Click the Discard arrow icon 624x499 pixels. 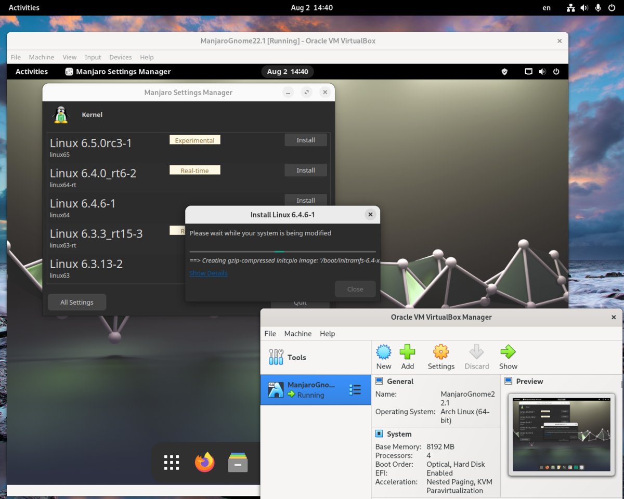[x=477, y=352]
